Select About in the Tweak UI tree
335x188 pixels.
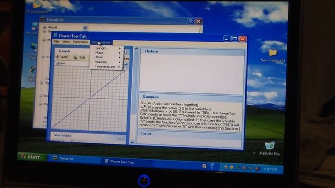(x=52, y=27)
